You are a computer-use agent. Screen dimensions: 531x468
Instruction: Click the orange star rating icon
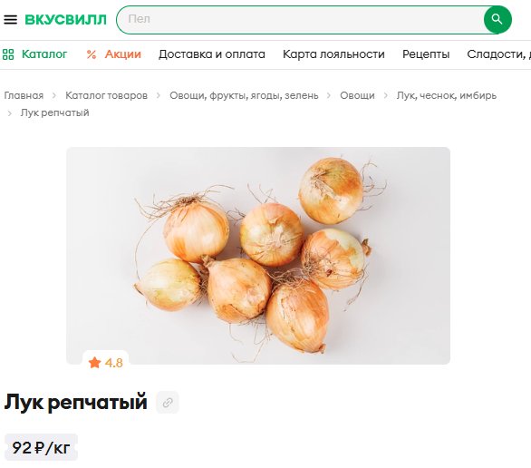(95, 363)
